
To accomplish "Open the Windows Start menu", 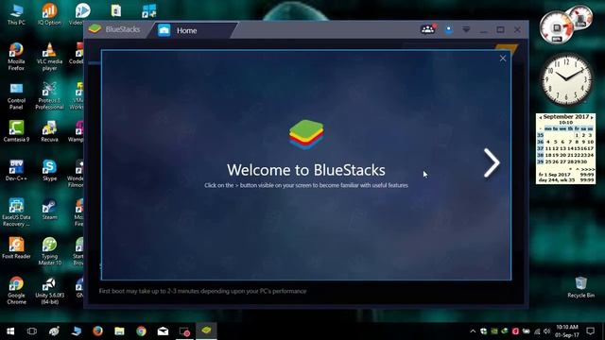I will 10,331.
